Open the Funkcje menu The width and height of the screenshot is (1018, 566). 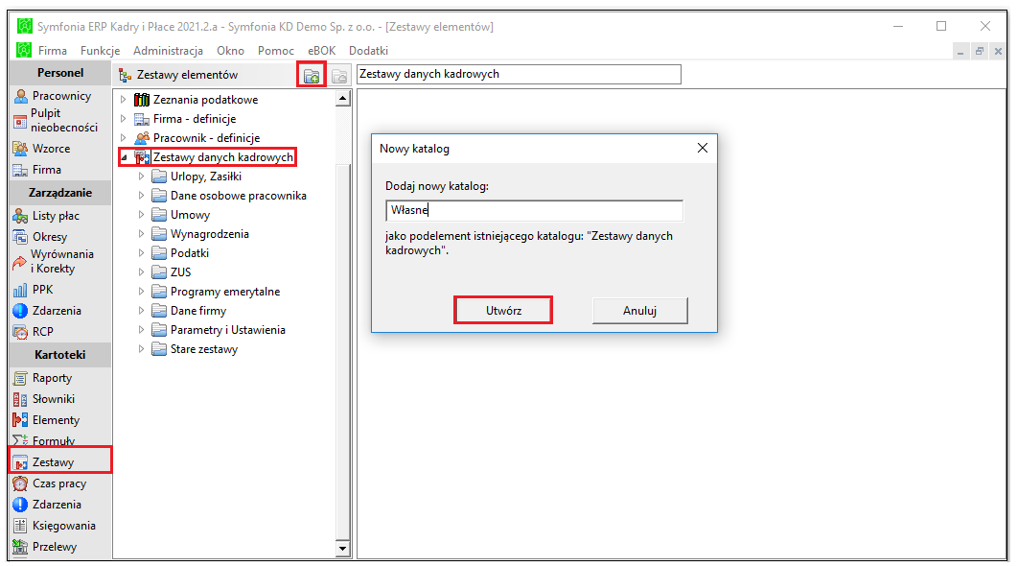point(100,51)
